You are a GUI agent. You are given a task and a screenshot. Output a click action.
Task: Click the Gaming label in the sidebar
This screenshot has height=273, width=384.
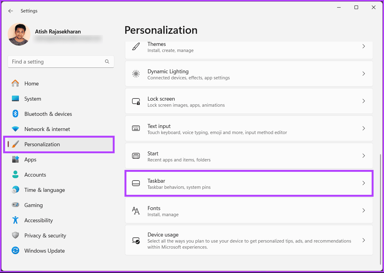click(x=34, y=205)
